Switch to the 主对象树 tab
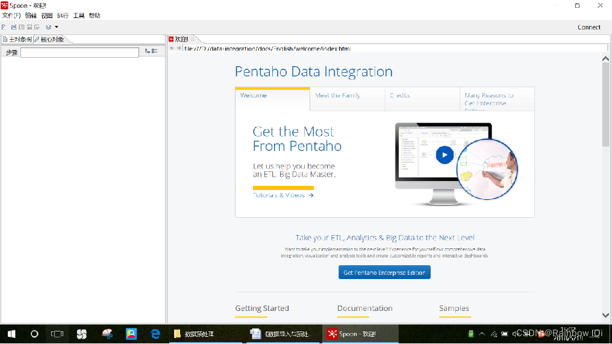Screen dimensions: 612x344 click(17, 39)
